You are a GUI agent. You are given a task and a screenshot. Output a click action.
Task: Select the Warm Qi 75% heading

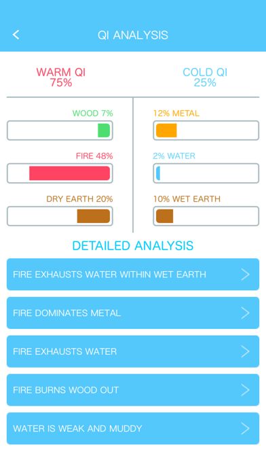61,77
